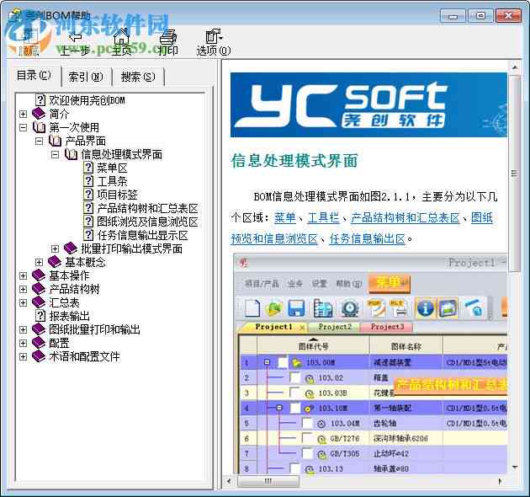Switch to the 搜索 tab
Image resolution: width=530 pixels, height=497 pixels.
(138, 77)
